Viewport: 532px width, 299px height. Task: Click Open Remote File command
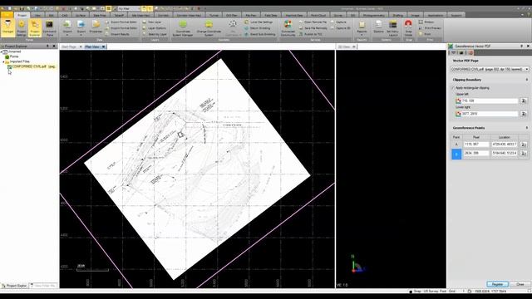(x=313, y=22)
